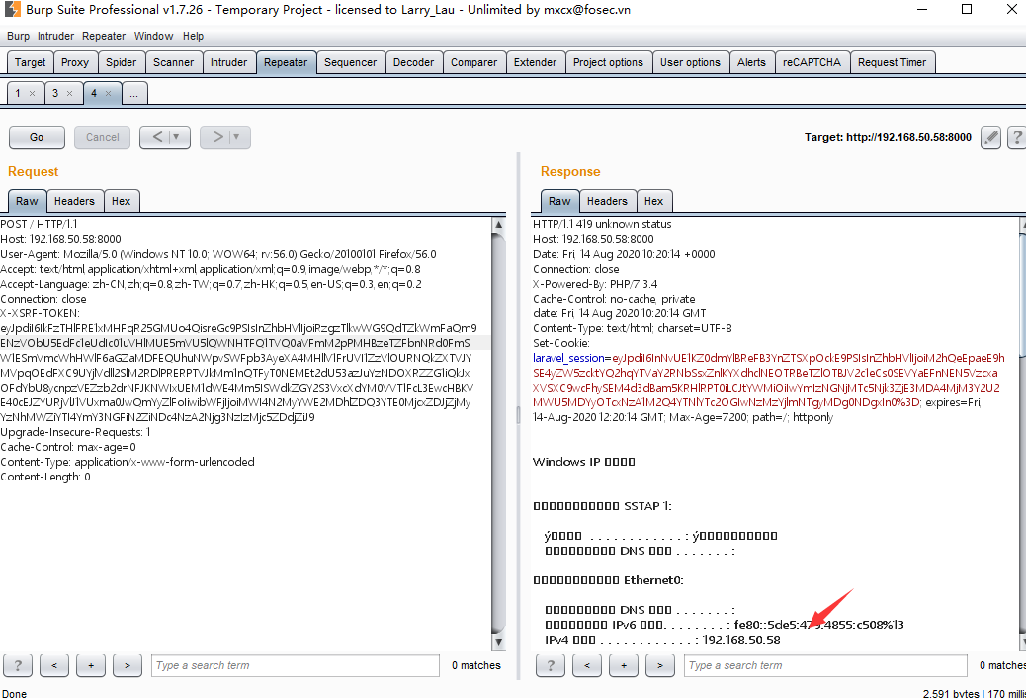Open the Window menu
The image size is (1026, 698).
point(154,36)
